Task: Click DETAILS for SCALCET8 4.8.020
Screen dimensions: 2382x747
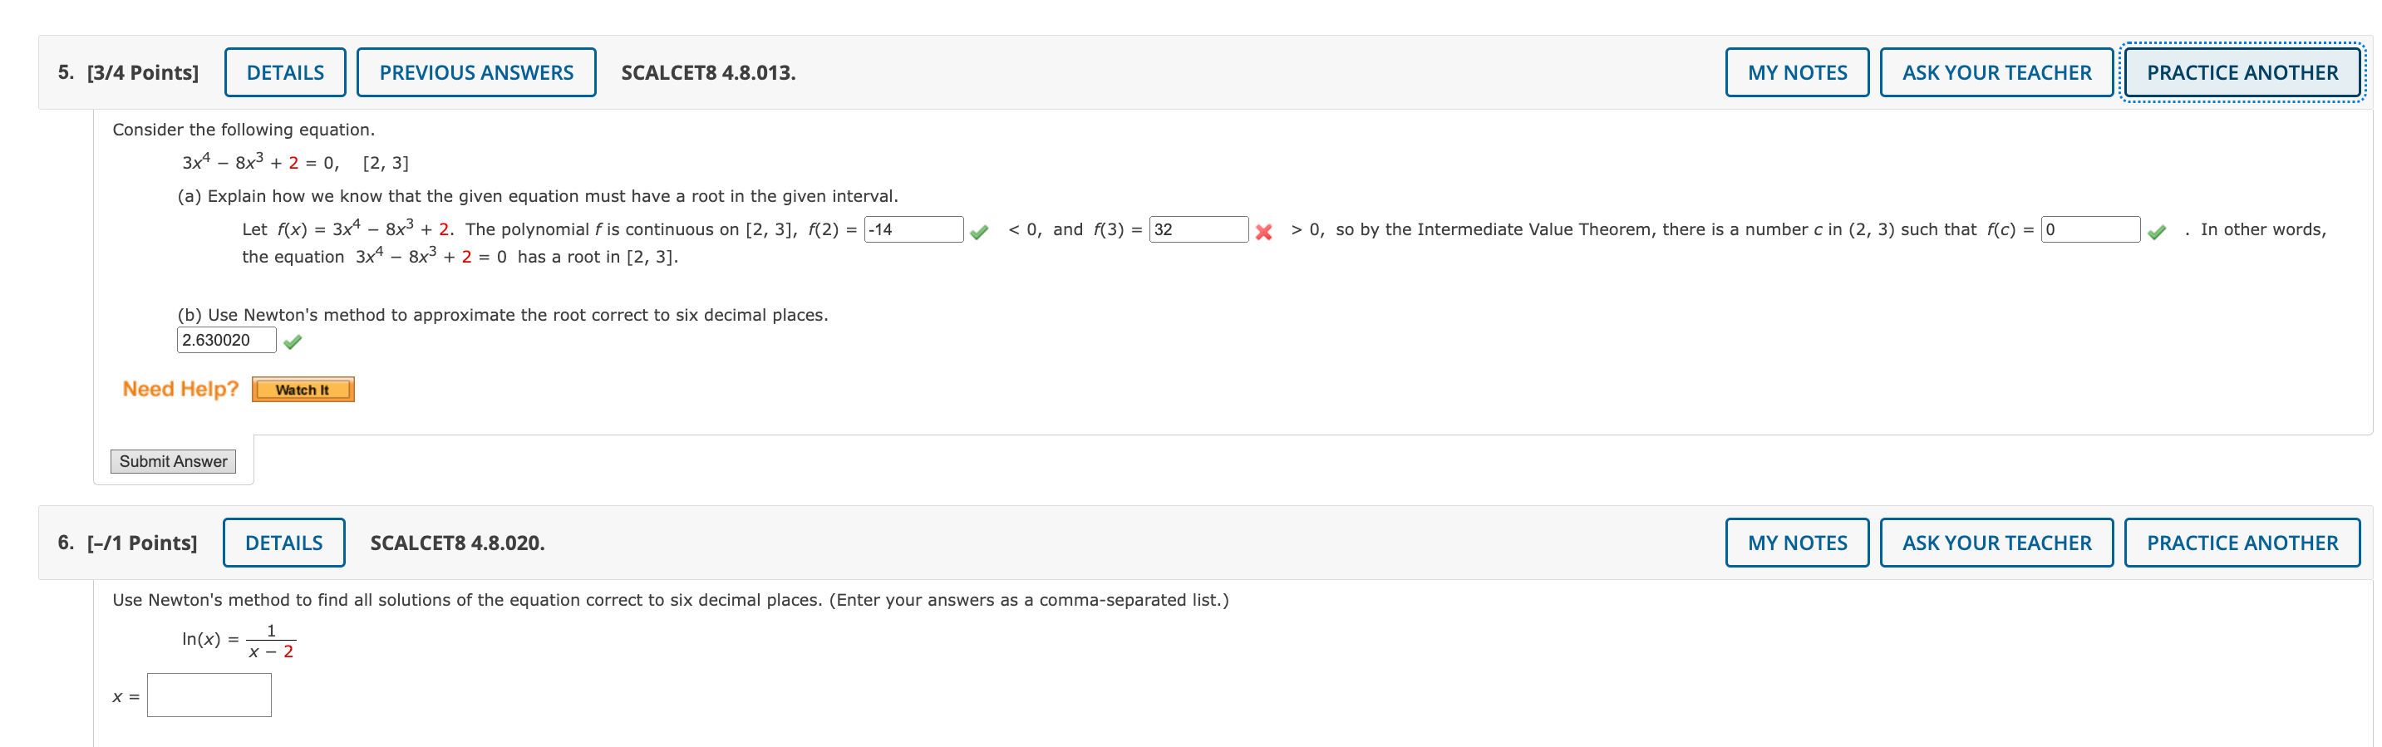Action: (x=284, y=542)
